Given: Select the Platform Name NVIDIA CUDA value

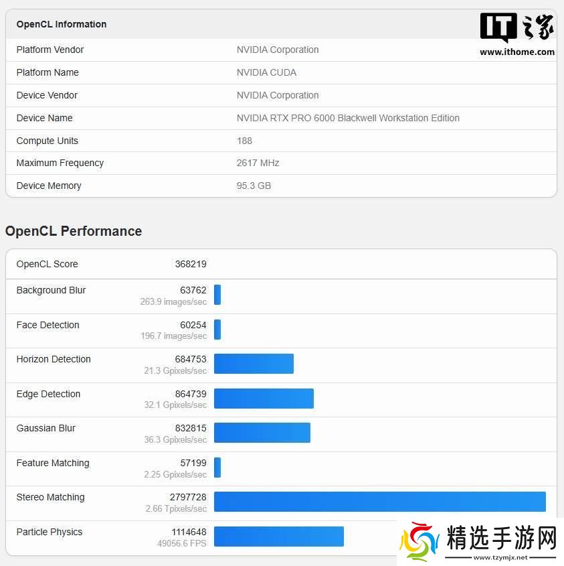Looking at the screenshot, I should point(266,72).
